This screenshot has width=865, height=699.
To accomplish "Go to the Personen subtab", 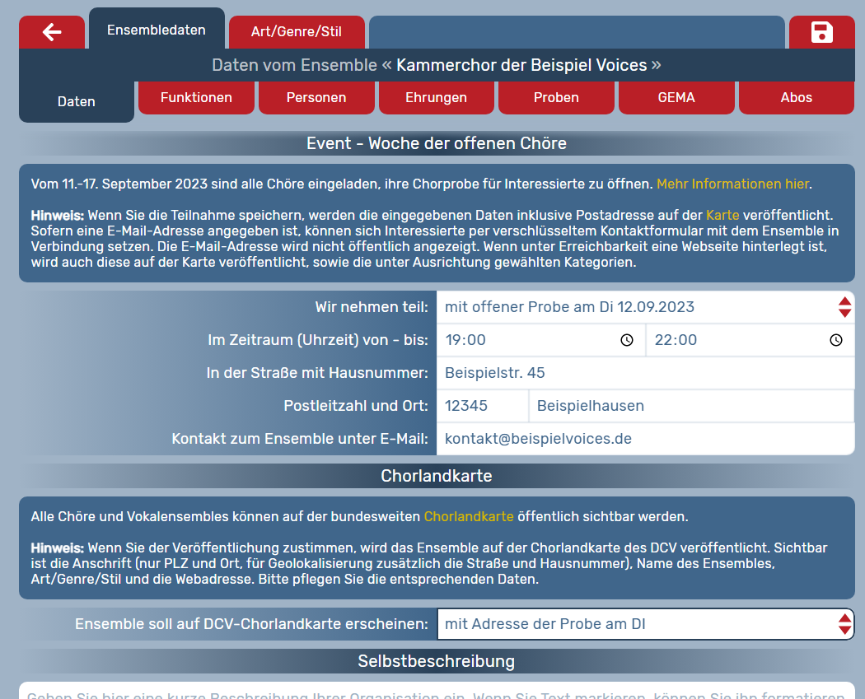I will pyautogui.click(x=316, y=97).
